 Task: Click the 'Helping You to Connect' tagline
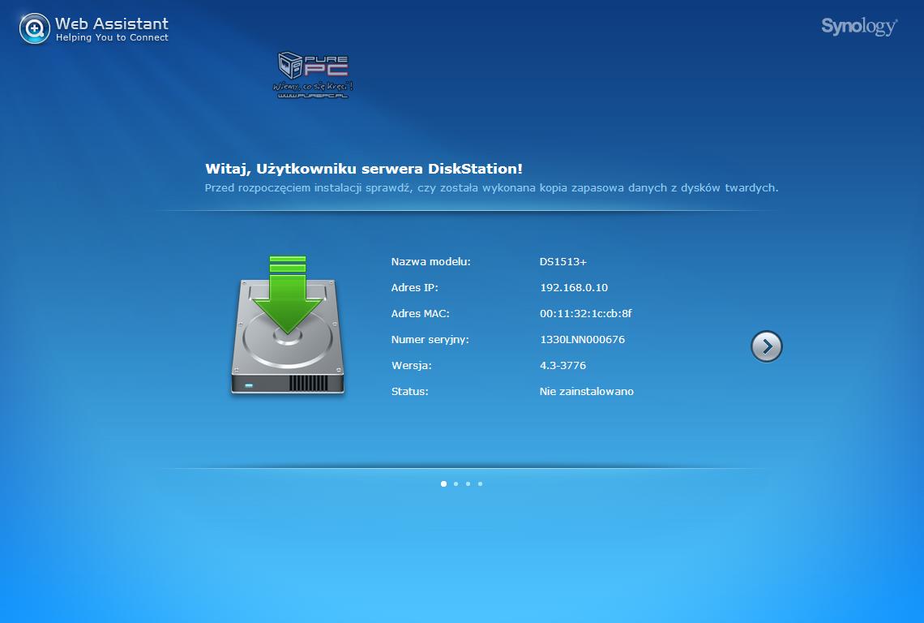pos(112,38)
